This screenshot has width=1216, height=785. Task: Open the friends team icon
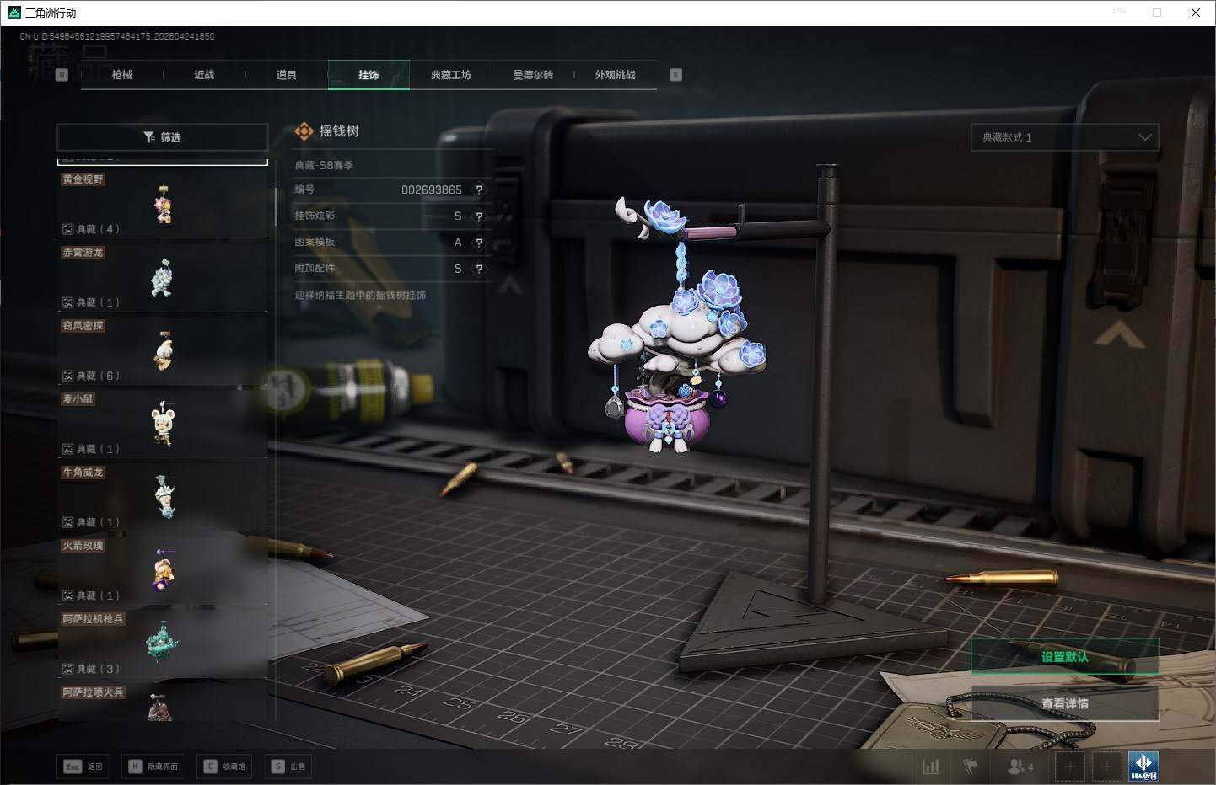pos(1019,766)
